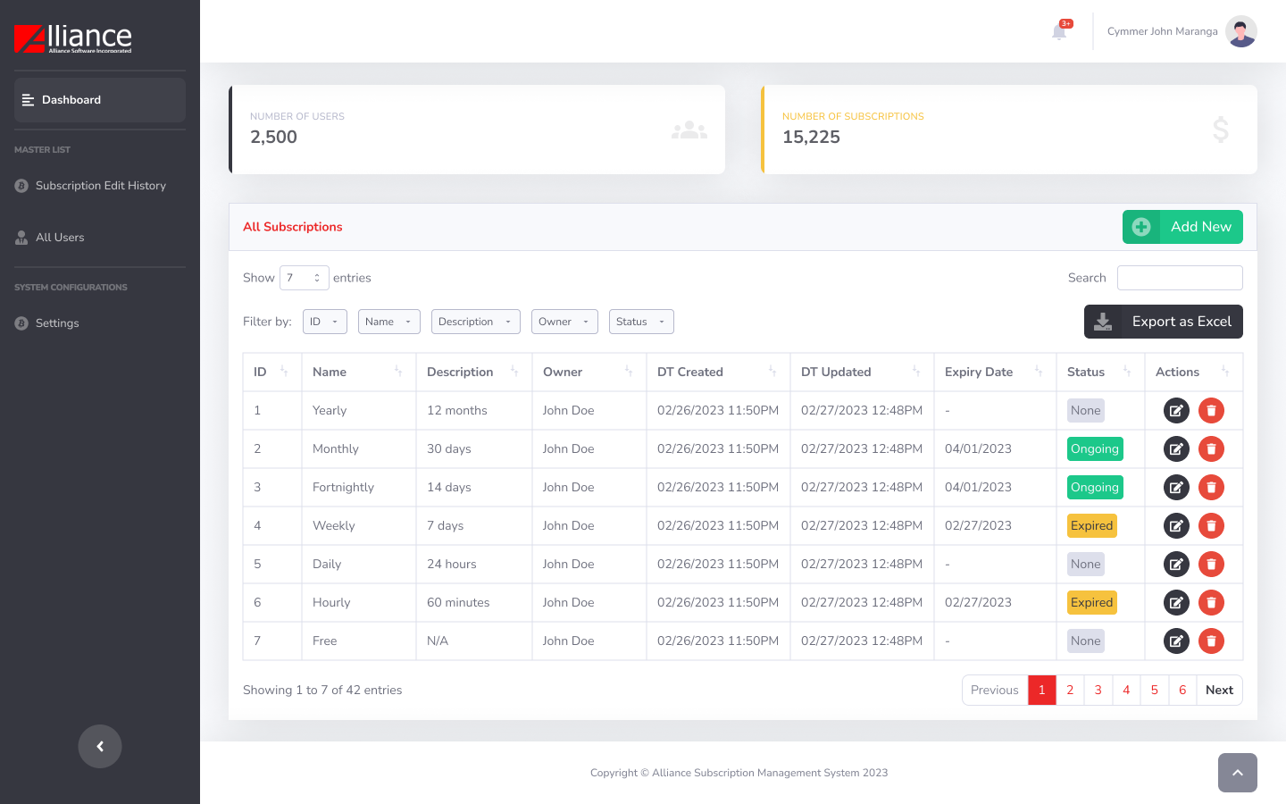Delete the Monthly subscription row

1211,449
